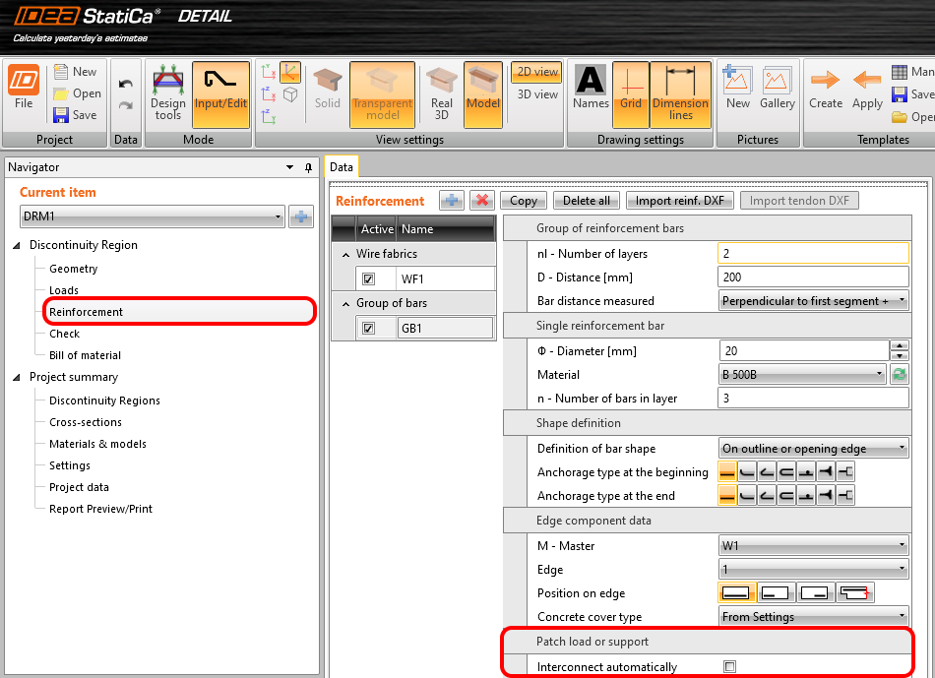Switch to Transparent model view
This screenshot has width=935, height=678.
coord(382,93)
